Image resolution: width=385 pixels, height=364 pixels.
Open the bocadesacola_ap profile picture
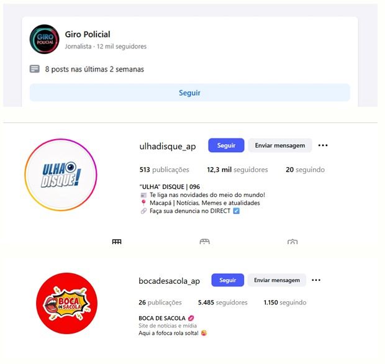[x=67, y=303]
